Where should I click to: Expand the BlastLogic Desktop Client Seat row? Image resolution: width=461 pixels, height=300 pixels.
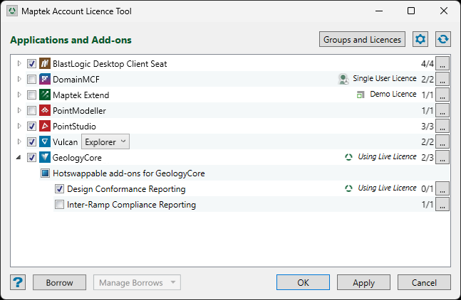click(19, 64)
